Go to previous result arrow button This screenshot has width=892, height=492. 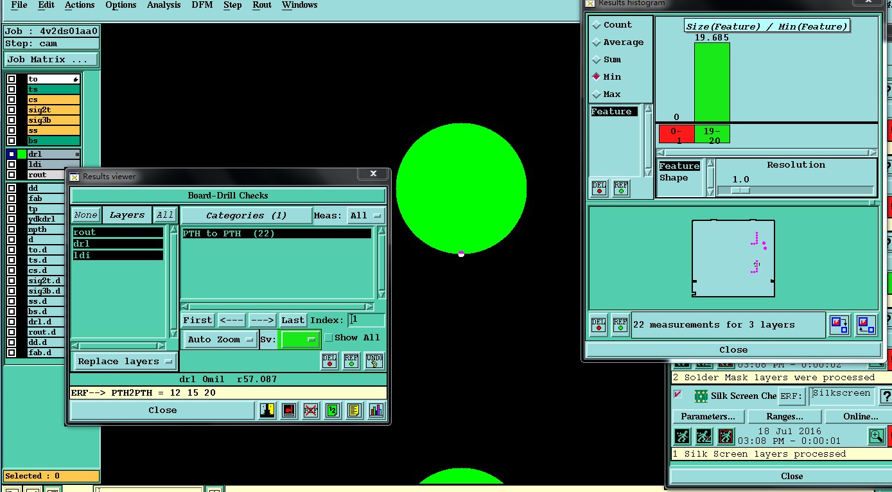pyautogui.click(x=231, y=320)
